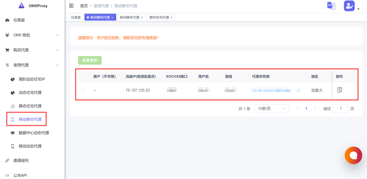This screenshot has width=367, height=179.
Task: Open 高阶动态住宅IP page
Action: tap(32, 79)
